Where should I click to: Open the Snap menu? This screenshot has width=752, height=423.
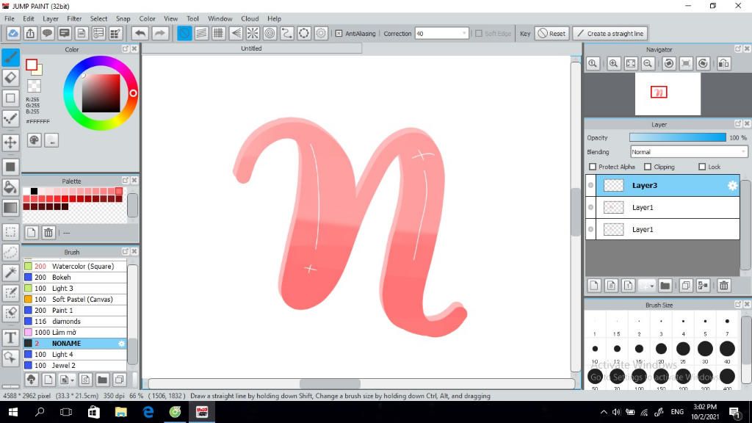tap(123, 18)
